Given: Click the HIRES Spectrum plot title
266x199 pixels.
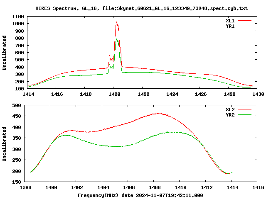Looking at the screenshot, I should point(141,8).
